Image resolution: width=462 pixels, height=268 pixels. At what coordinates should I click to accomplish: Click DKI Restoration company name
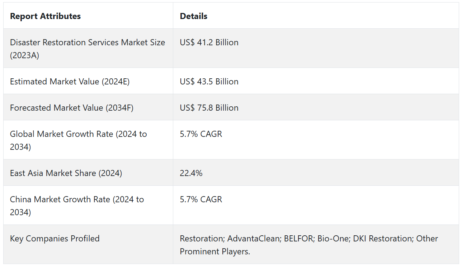[x=382, y=239]
